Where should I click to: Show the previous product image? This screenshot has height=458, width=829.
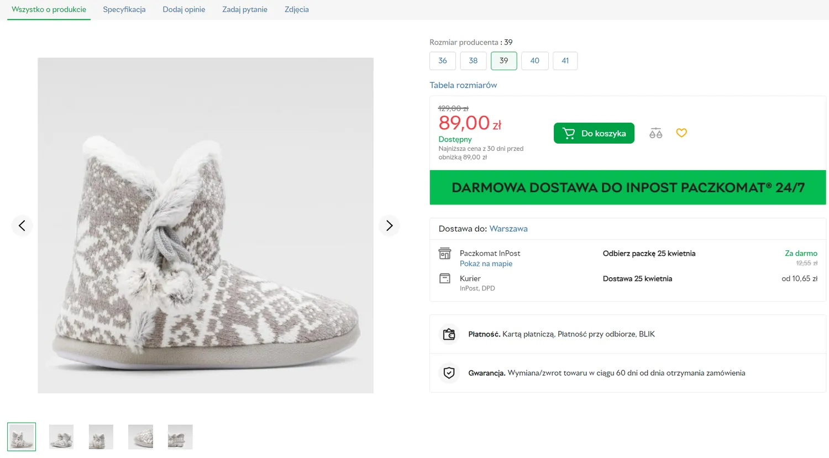(22, 225)
